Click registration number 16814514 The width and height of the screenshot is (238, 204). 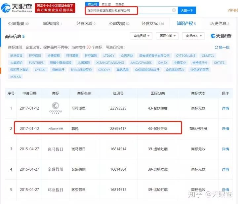pyautogui.click(x=118, y=149)
